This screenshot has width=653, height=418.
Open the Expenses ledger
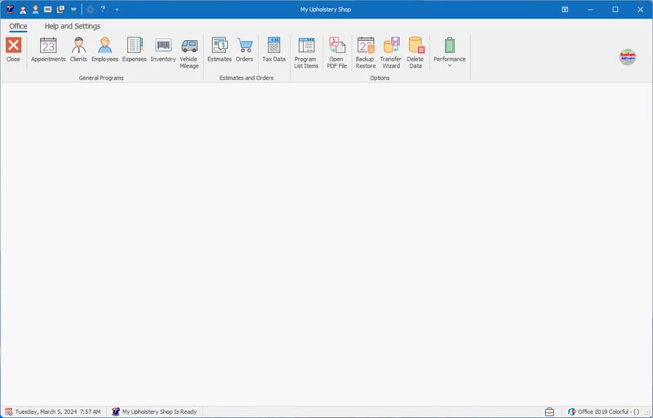point(135,50)
